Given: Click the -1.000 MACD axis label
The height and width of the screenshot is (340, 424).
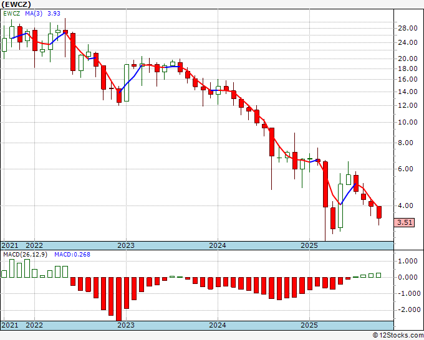Looking at the screenshot, I should point(408,293).
